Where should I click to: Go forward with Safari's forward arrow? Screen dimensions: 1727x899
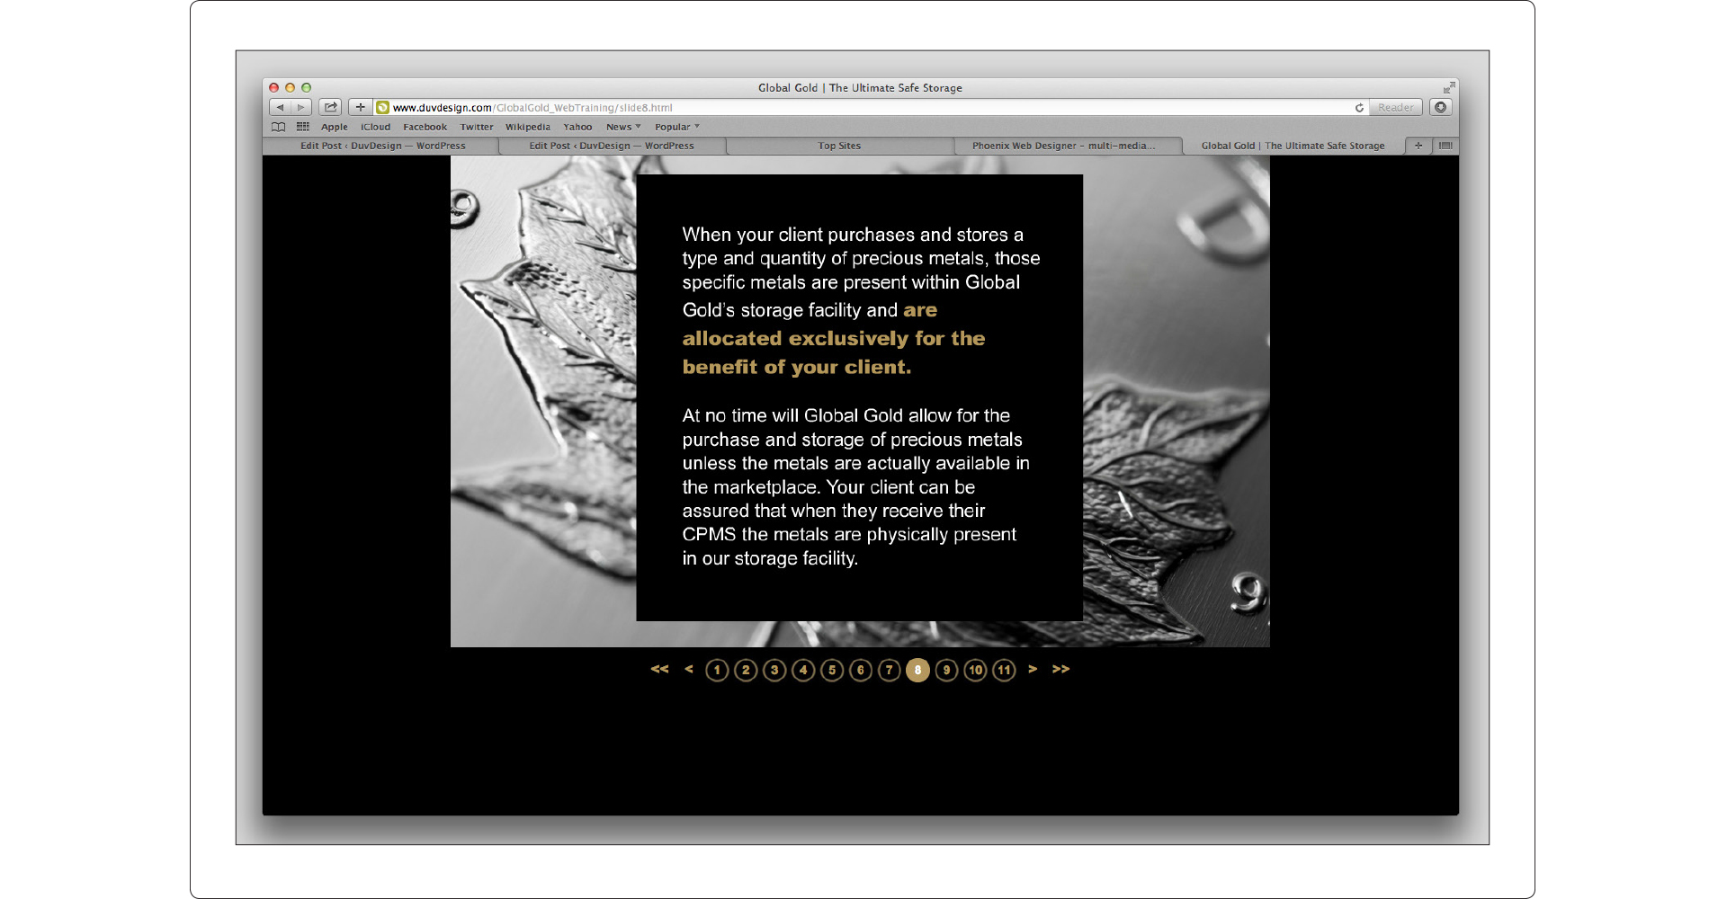coord(301,108)
